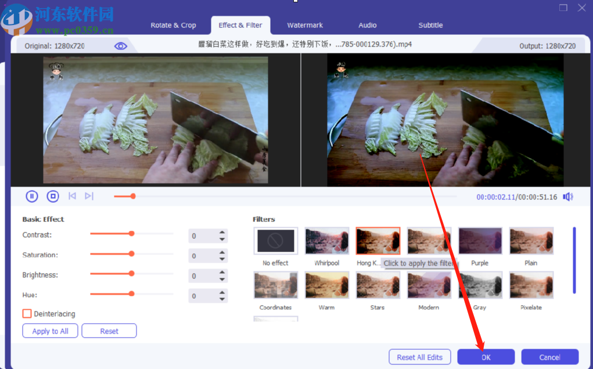Click Reset All Edits

[x=419, y=357]
